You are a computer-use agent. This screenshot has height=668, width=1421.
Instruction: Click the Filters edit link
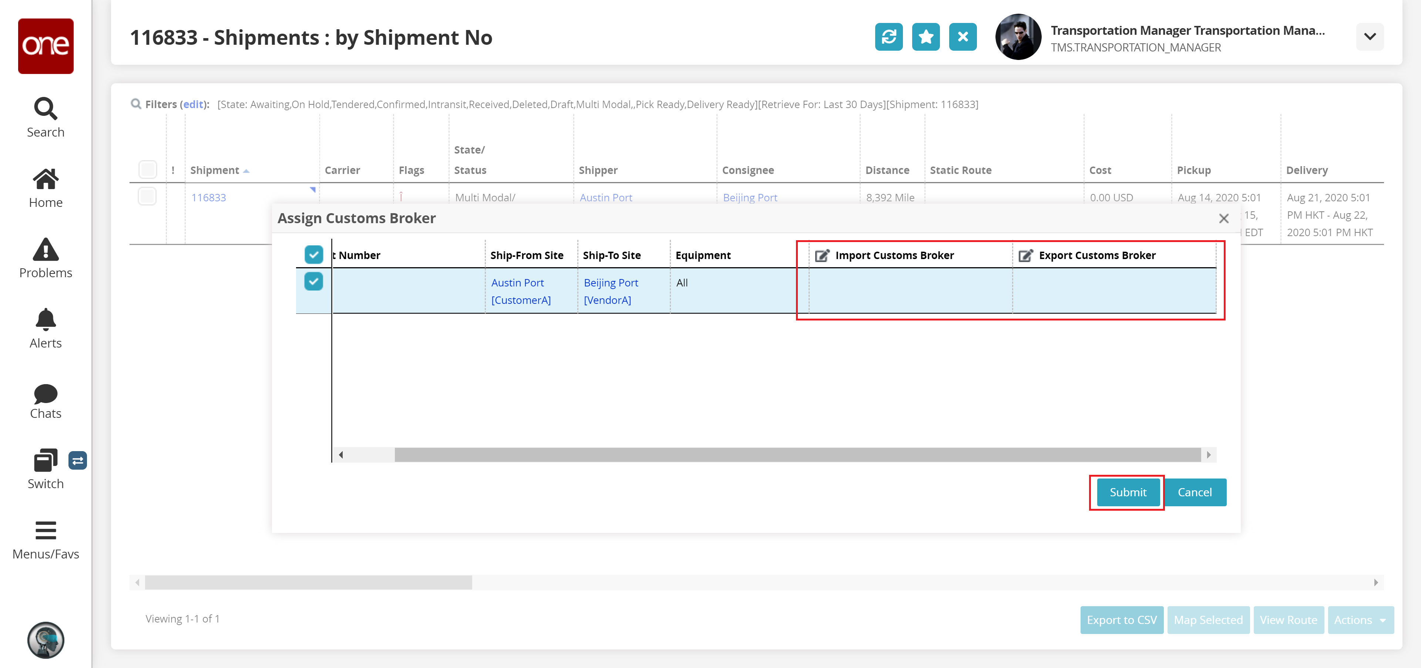(193, 104)
